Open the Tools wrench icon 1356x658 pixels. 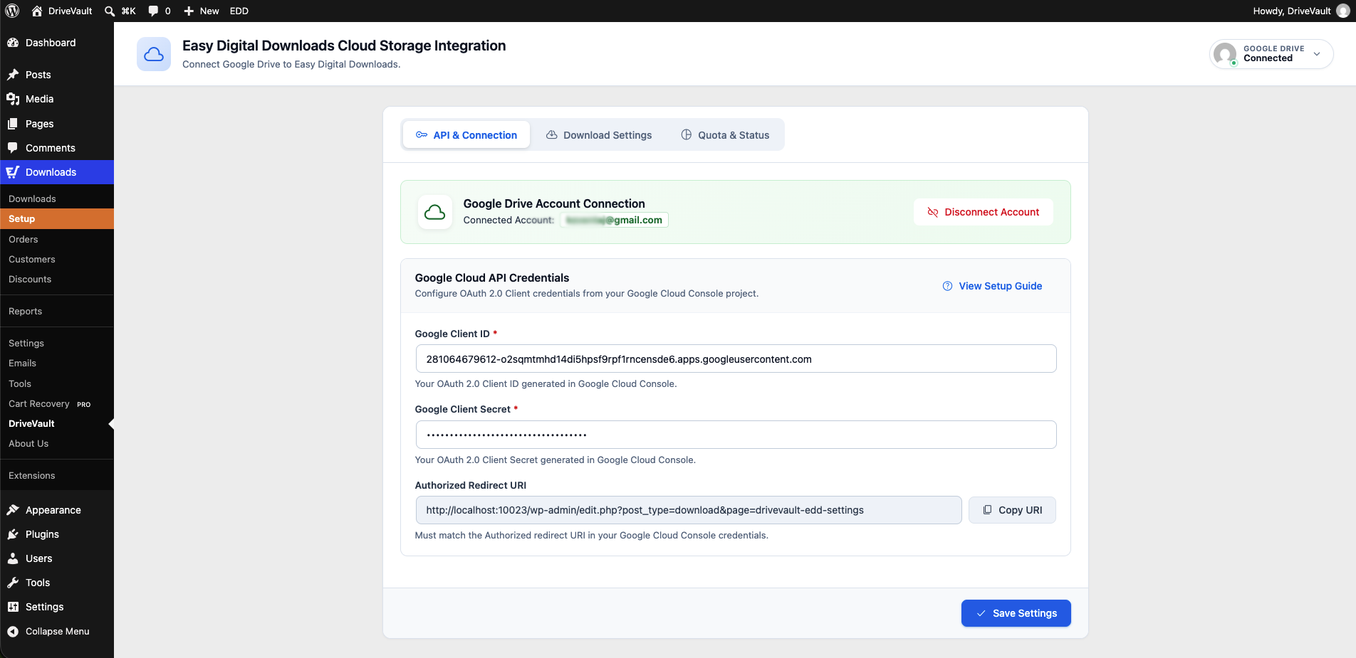[x=13, y=583]
